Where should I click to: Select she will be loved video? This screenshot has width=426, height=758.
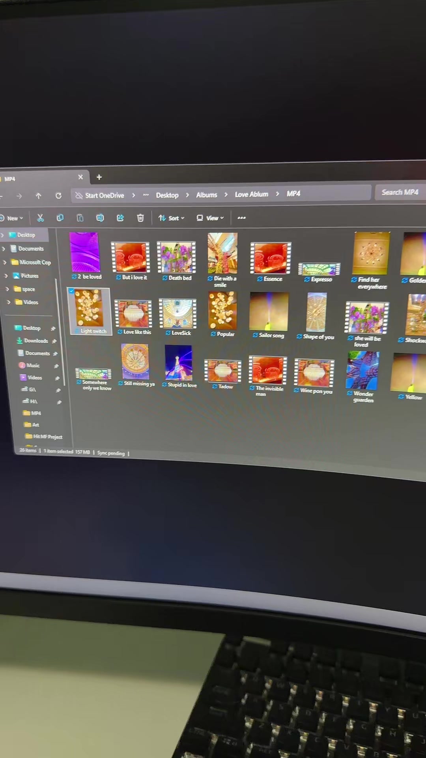pyautogui.click(x=366, y=324)
